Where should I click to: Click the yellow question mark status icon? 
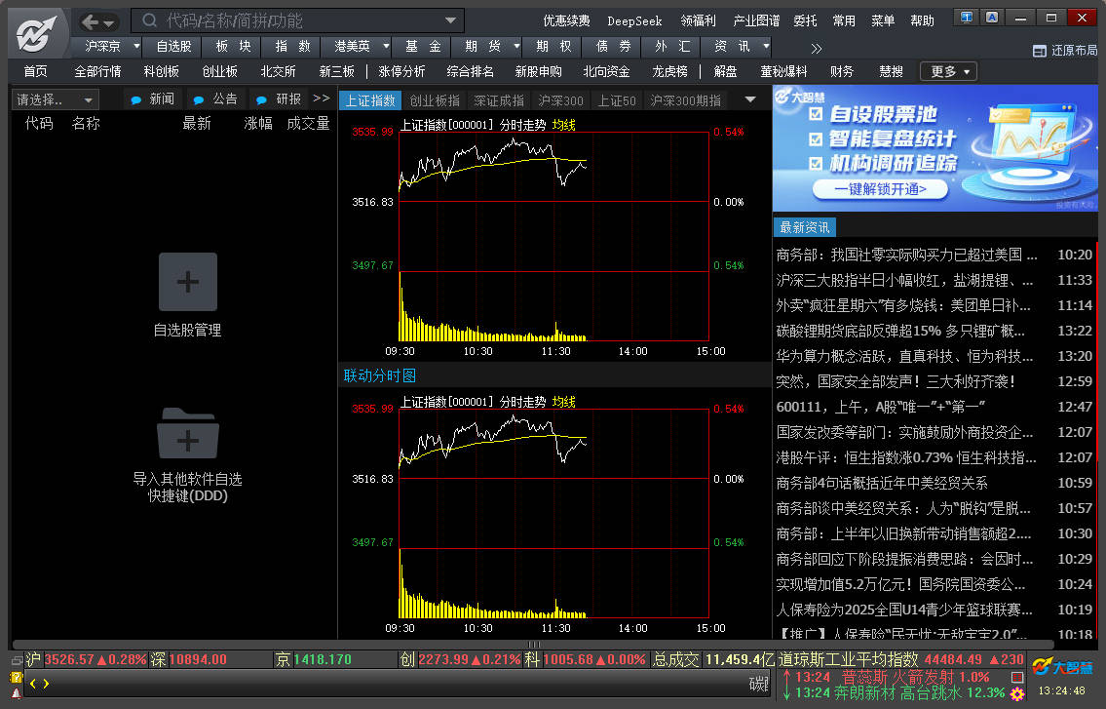(17, 677)
